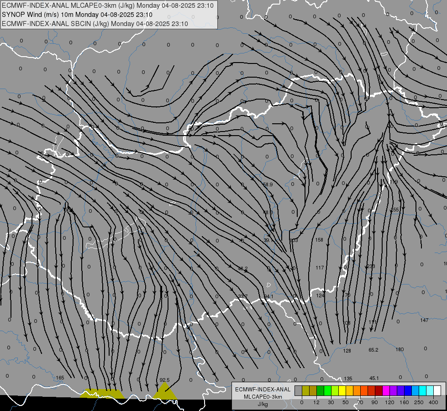Click the map value 128
The width and height of the screenshot is (447, 411).
click(347, 351)
